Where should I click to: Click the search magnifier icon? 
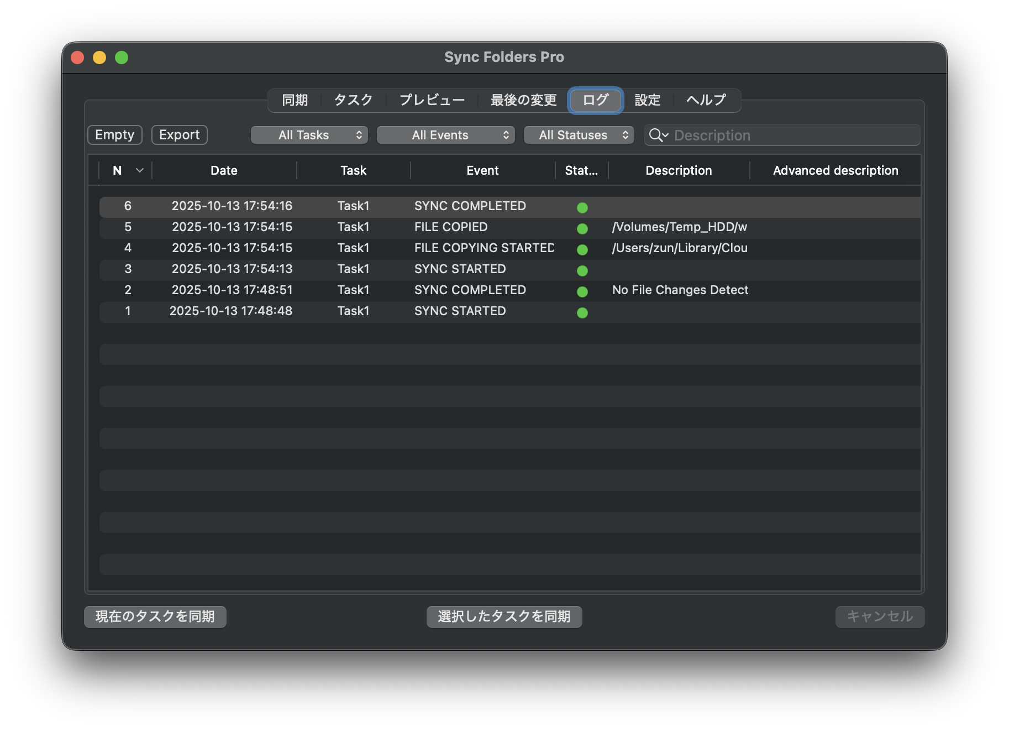pos(656,135)
